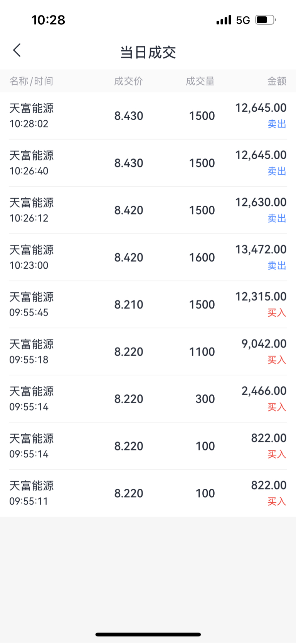This screenshot has width=296, height=643.
Task: Select the 成交量 column header
Action: pyautogui.click(x=200, y=81)
